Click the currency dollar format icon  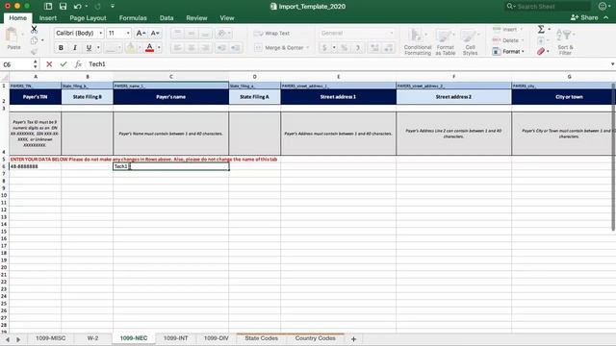pyautogui.click(x=324, y=48)
